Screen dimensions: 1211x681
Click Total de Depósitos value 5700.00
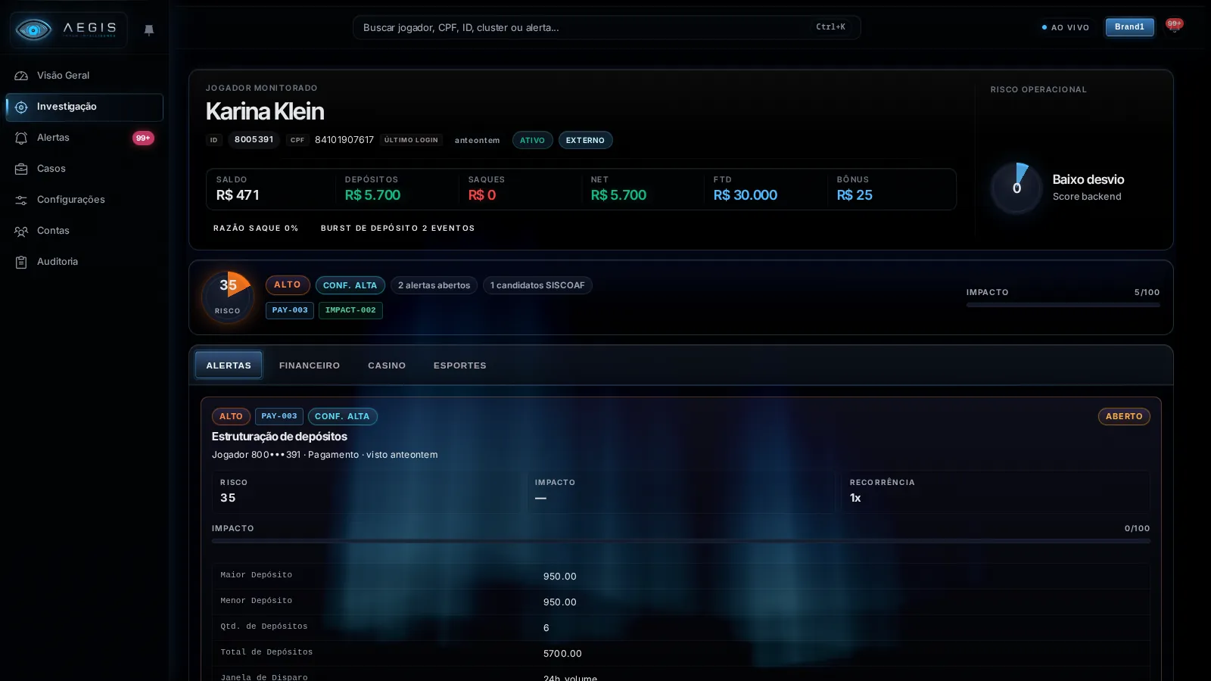tap(562, 654)
